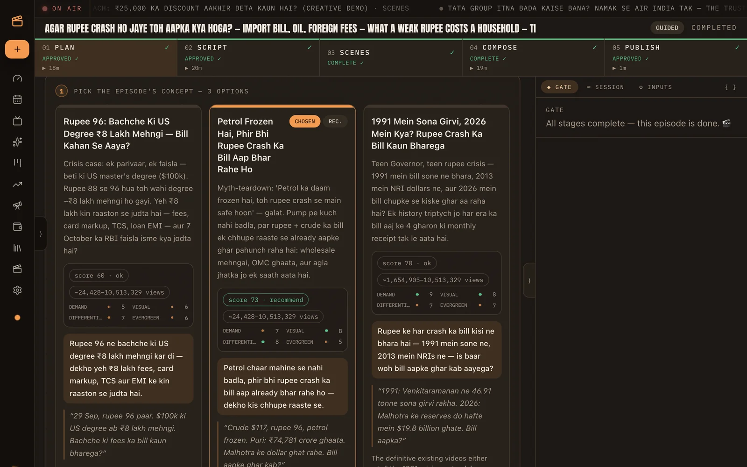747x467 pixels.
Task: Open the library books icon
Action: 17,248
